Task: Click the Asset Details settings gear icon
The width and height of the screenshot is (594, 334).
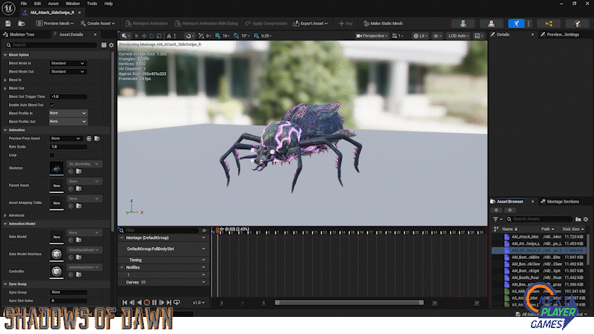Action: pos(111,45)
